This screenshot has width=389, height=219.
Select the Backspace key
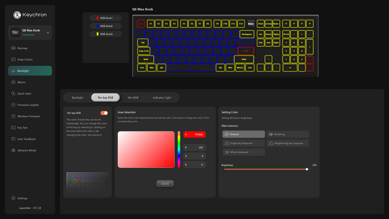(247, 34)
